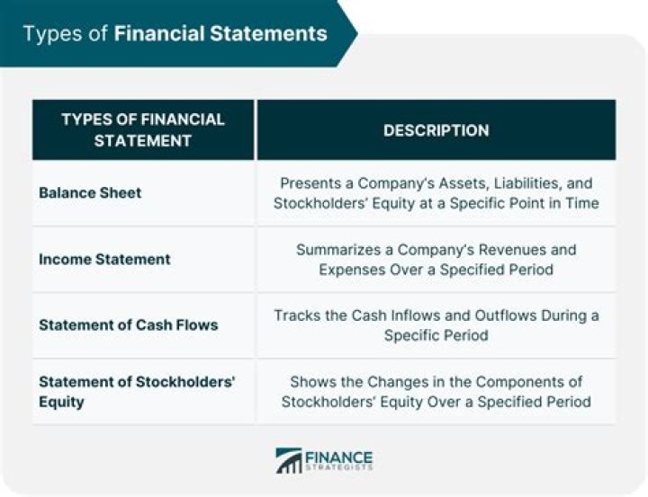Select the DESCRIPTION column header
The image size is (648, 497).
click(x=436, y=130)
